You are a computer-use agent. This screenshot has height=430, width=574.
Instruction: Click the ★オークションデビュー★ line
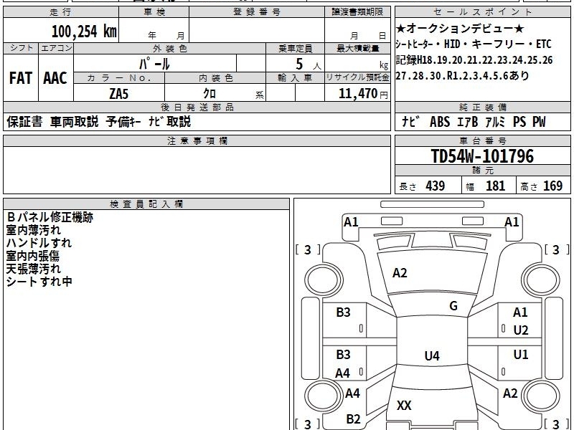[460, 29]
